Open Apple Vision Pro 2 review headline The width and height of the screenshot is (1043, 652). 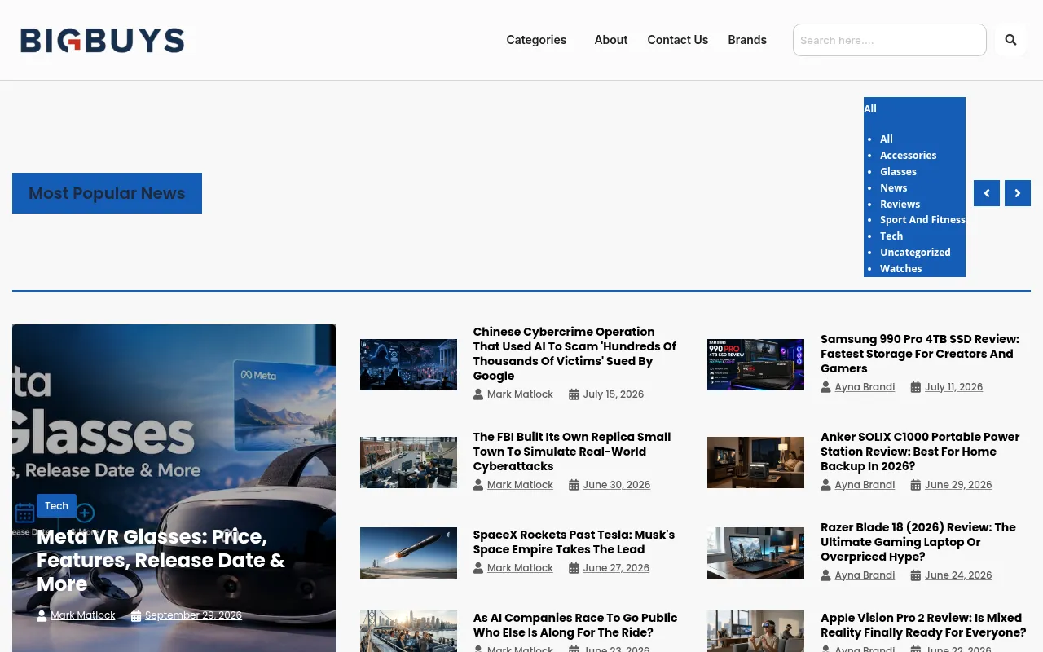[923, 625]
